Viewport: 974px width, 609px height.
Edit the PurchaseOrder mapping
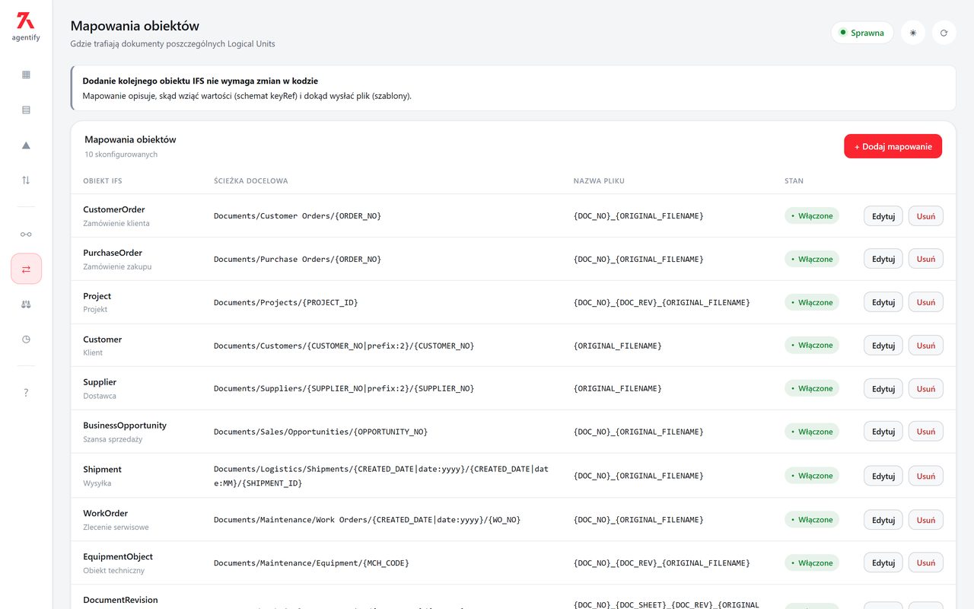point(883,259)
